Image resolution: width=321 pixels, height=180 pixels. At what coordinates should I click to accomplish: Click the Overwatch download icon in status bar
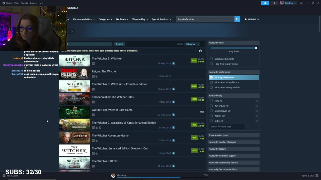click(113, 176)
